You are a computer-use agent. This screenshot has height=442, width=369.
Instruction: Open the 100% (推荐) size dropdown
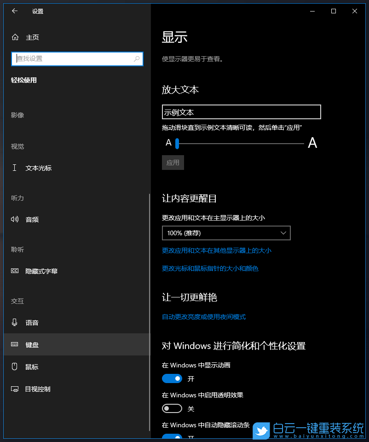pos(226,233)
